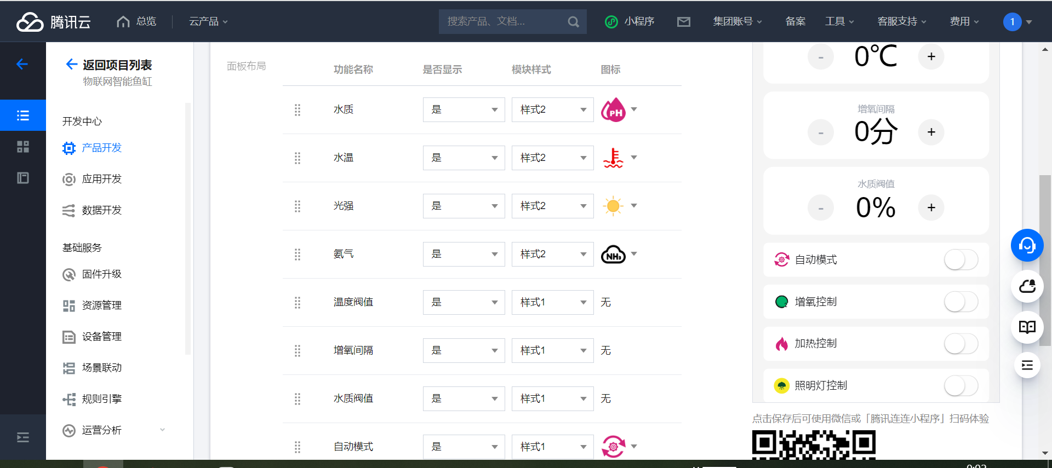Turn on the 加热控制 switch
1052x468 pixels.
[x=960, y=344]
